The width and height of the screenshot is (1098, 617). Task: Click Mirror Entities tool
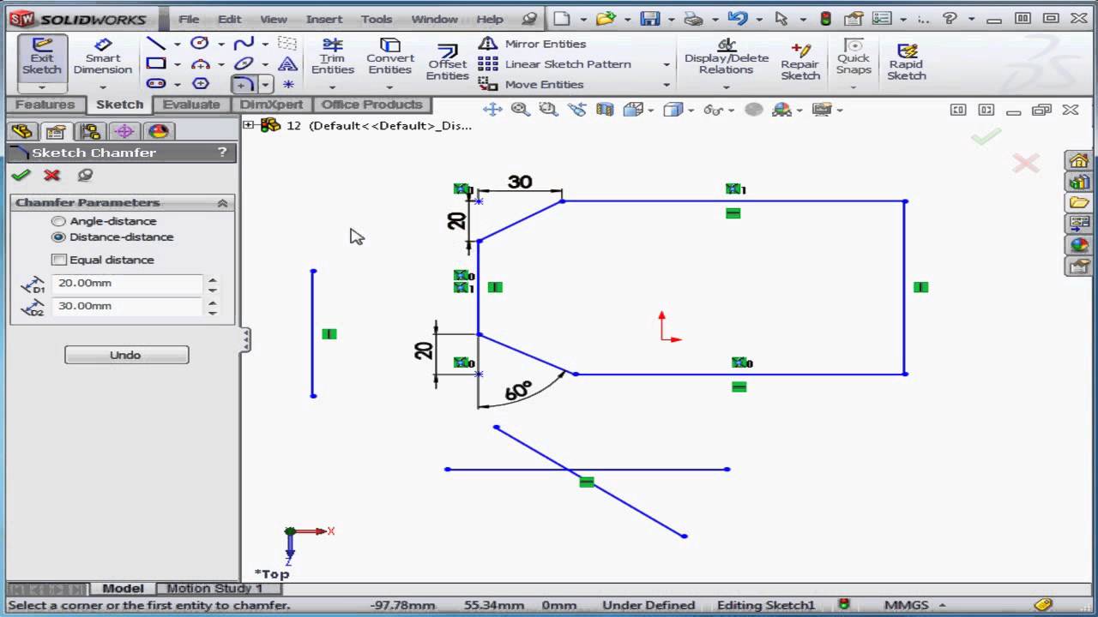[x=532, y=44]
